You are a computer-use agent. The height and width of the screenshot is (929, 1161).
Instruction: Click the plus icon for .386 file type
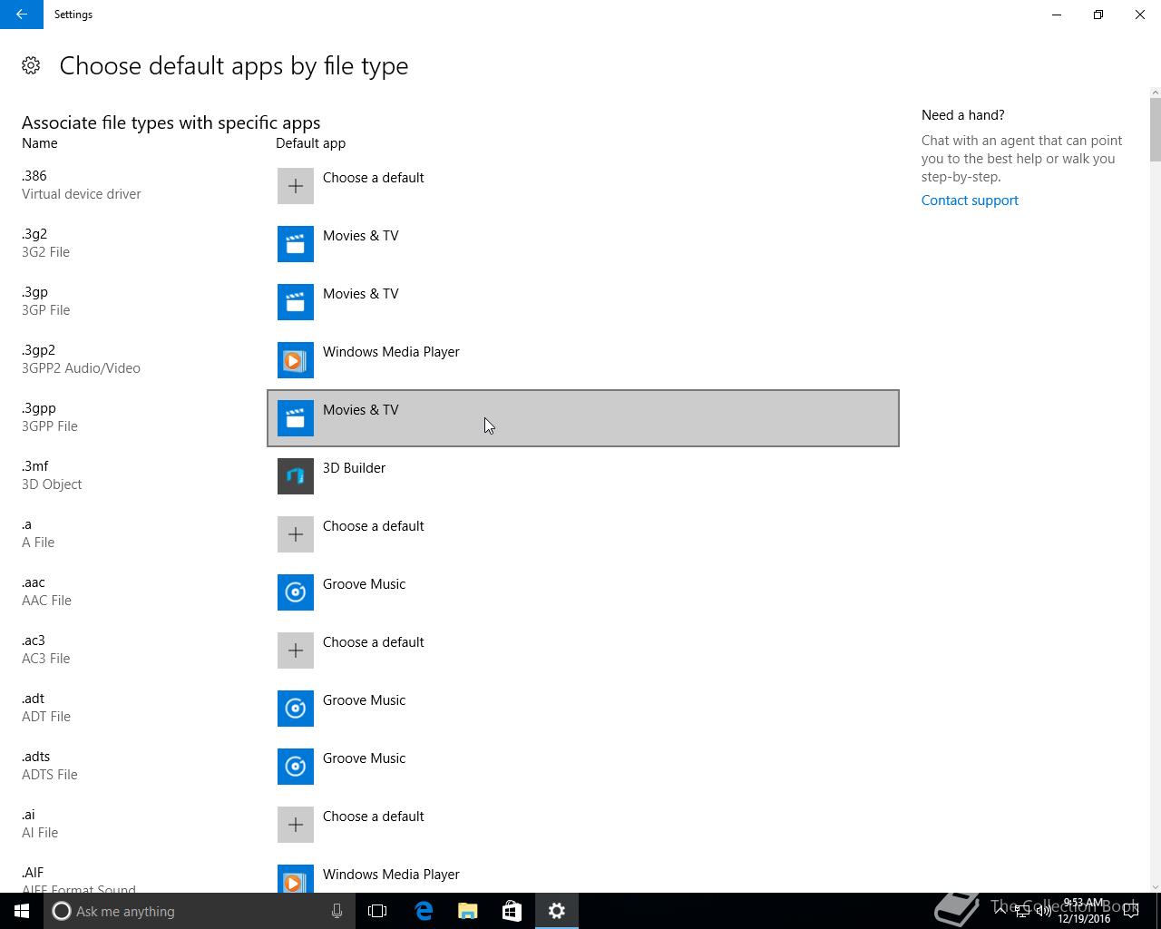[296, 186]
